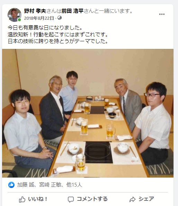
Task: Open the poster's profile picture
Action: (15, 15)
